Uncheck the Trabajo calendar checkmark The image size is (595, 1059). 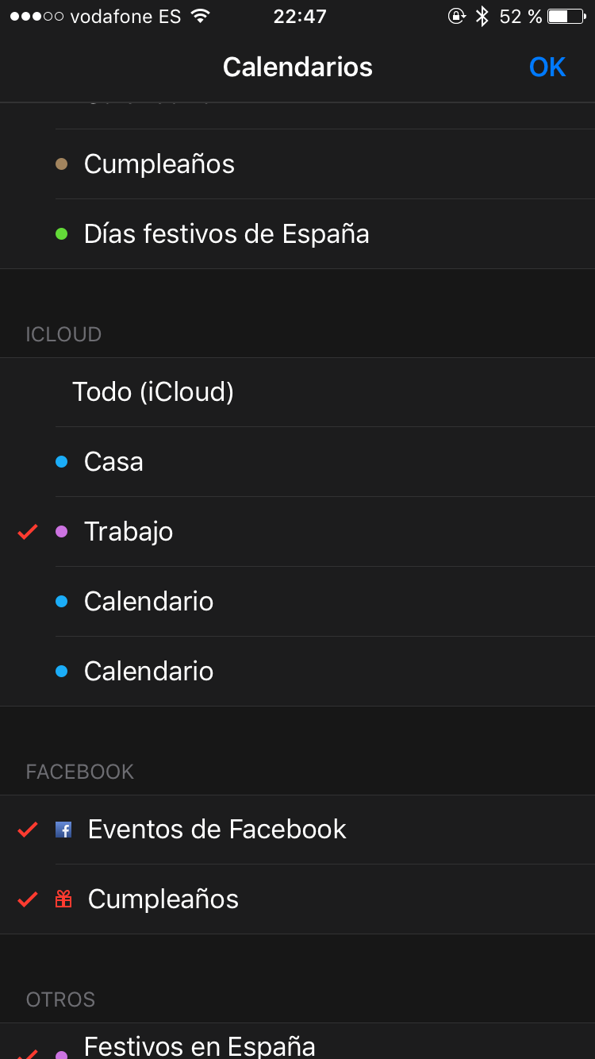click(x=28, y=532)
